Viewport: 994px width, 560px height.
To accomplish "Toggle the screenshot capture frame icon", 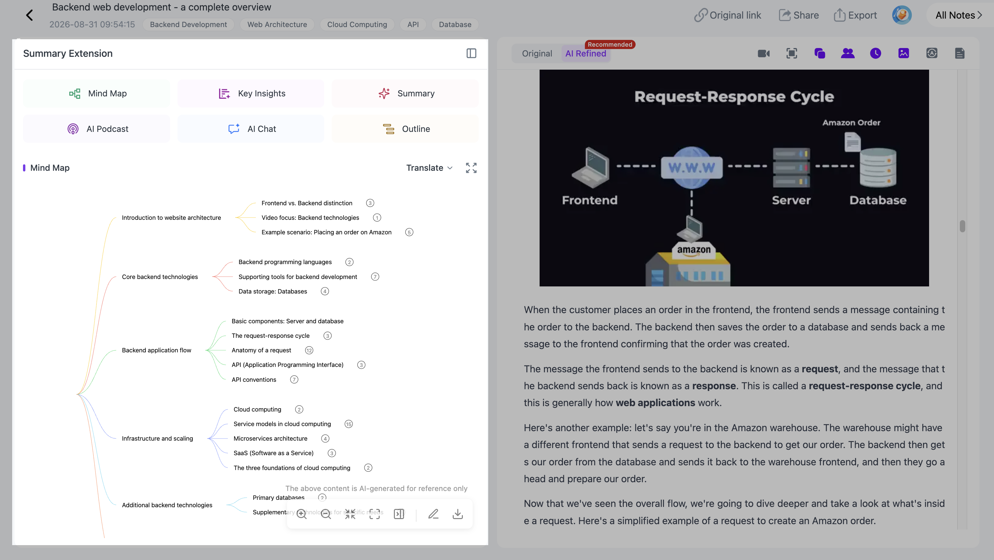I will [791, 53].
